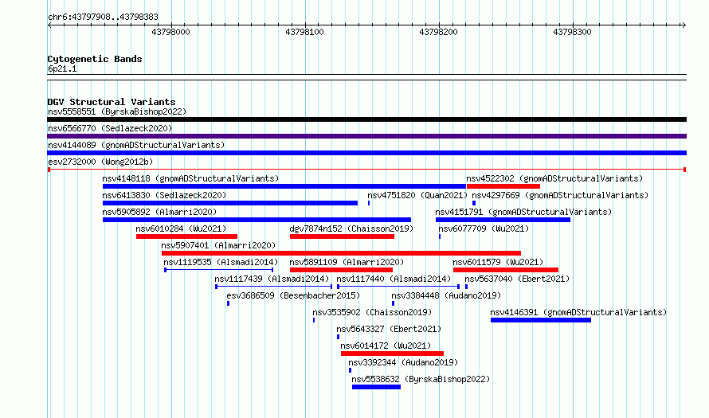
Task: Select the black nsv5558551 variant bar
Action: 366,119
